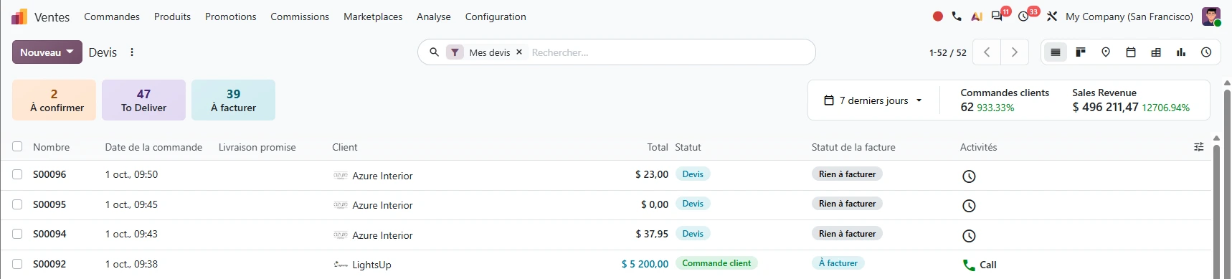Image resolution: width=1232 pixels, height=279 pixels.
Task: Click the Call phone activity icon for S00092
Action: (969, 265)
